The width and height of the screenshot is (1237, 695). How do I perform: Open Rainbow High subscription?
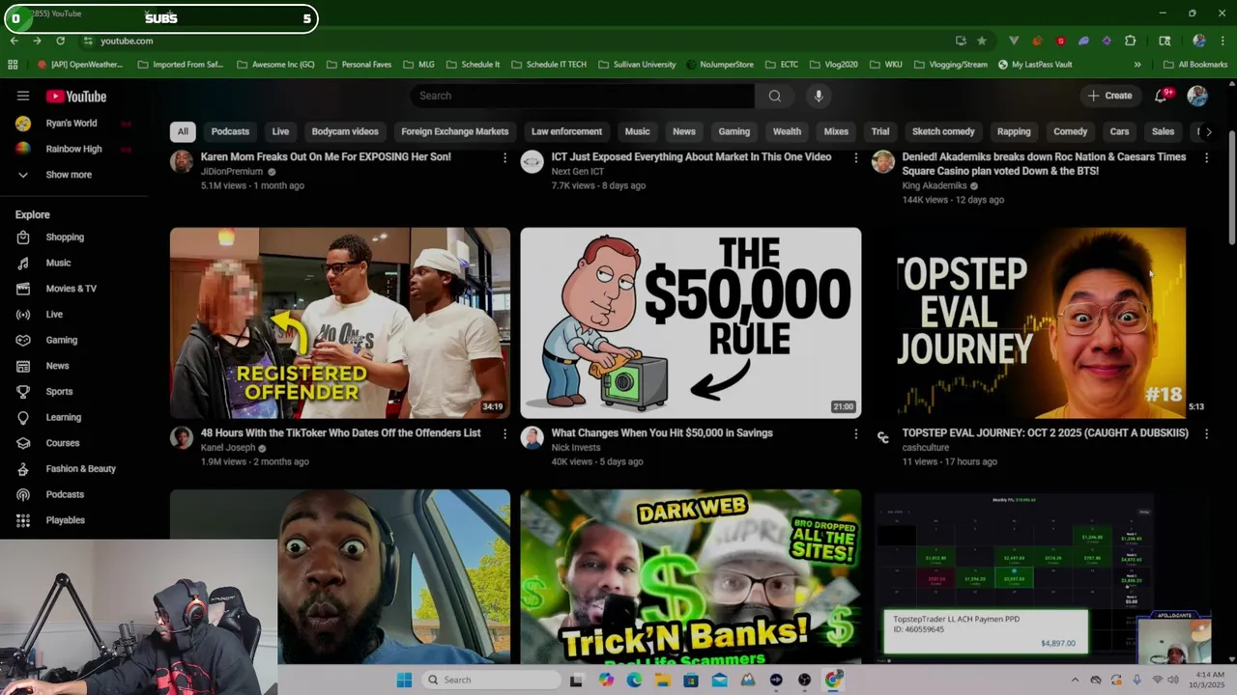click(x=73, y=149)
